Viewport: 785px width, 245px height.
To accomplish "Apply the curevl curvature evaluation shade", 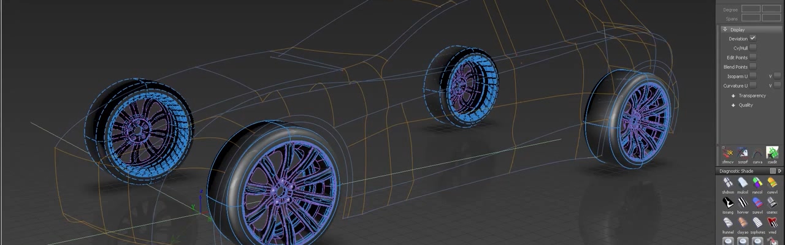I will 772,183.
